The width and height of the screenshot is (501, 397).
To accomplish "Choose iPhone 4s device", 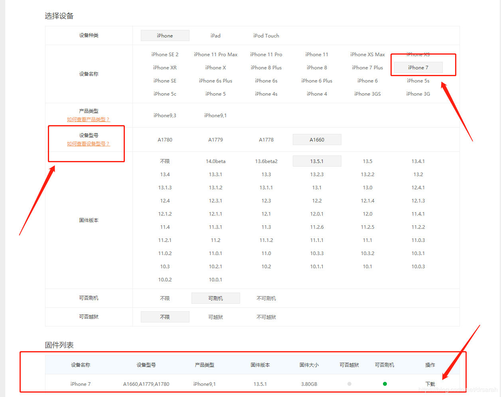I will (x=266, y=94).
